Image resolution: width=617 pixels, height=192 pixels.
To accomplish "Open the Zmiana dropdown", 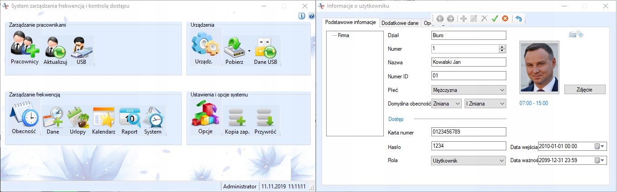I will [x=446, y=104].
